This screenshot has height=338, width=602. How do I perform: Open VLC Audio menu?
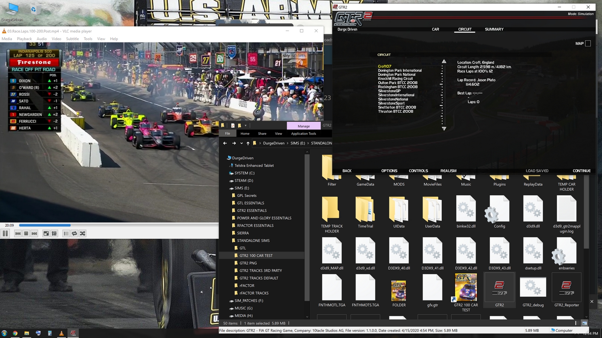tap(42, 39)
